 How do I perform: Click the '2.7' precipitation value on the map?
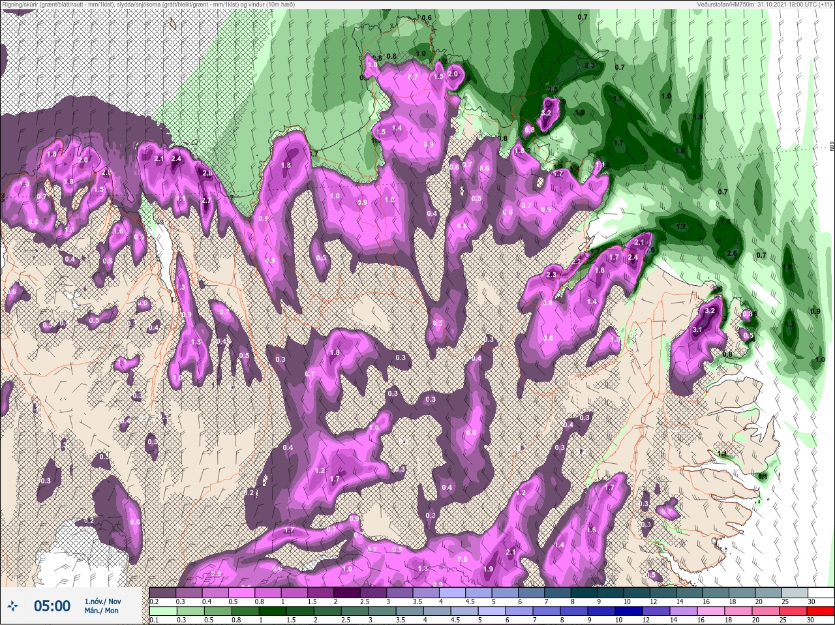(205, 201)
